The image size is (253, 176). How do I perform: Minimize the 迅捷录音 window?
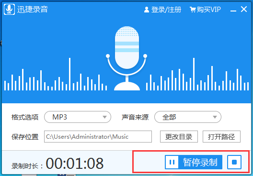click(233, 10)
